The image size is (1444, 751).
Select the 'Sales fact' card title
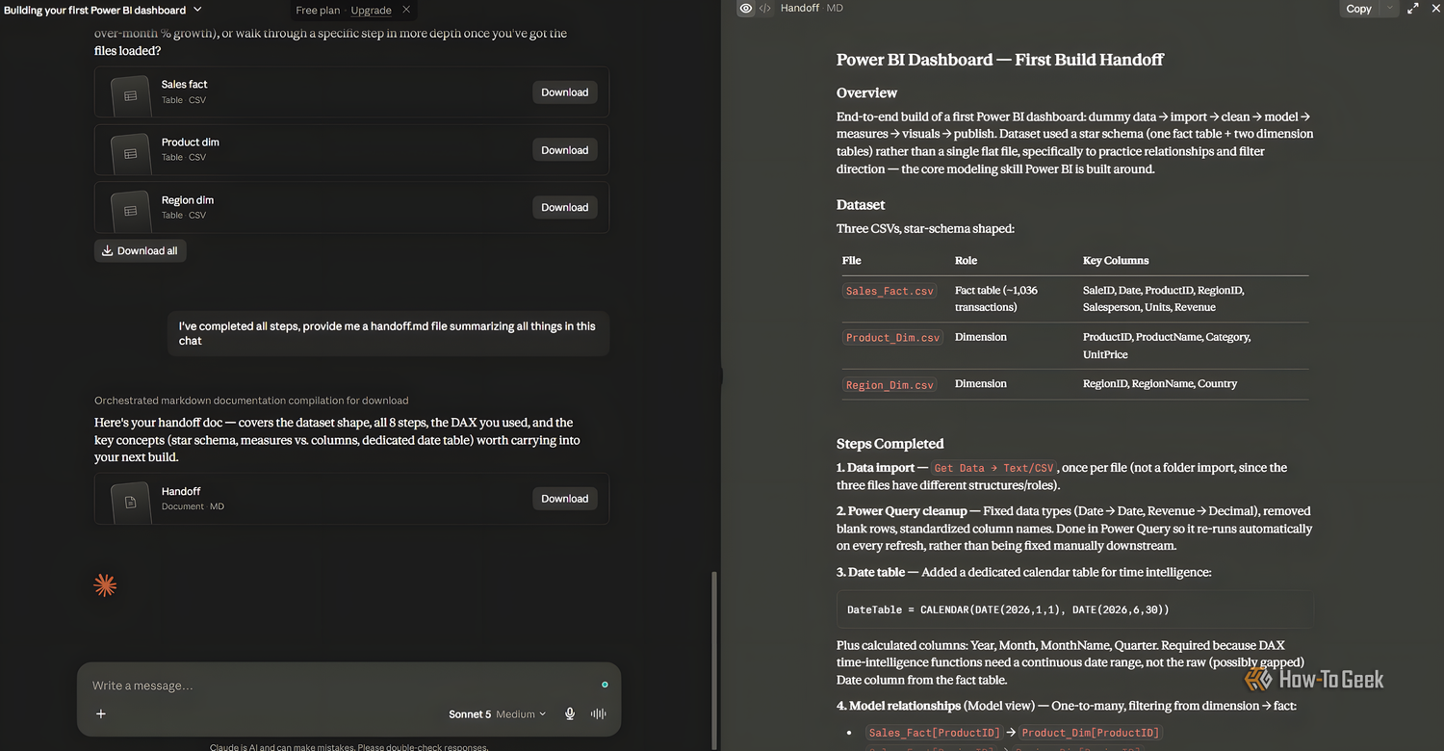click(x=185, y=85)
